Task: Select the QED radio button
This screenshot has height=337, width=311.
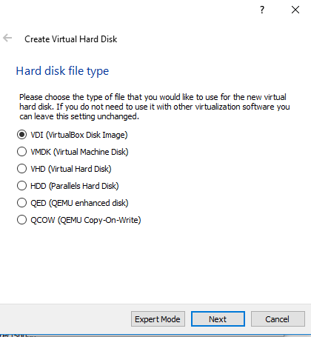Action: click(x=21, y=203)
